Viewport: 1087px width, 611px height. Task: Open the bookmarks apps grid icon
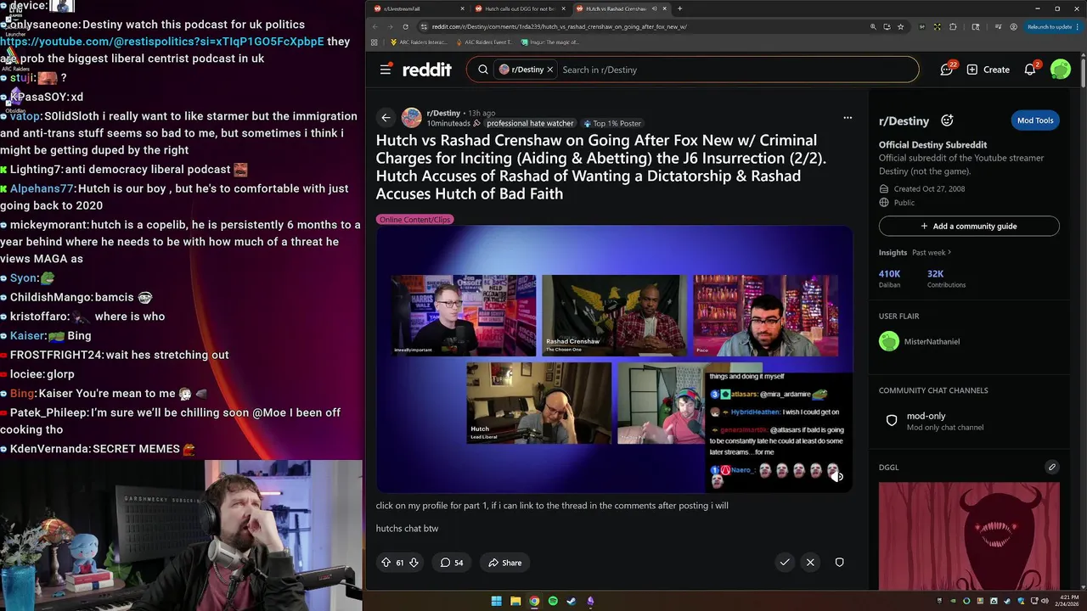375,42
